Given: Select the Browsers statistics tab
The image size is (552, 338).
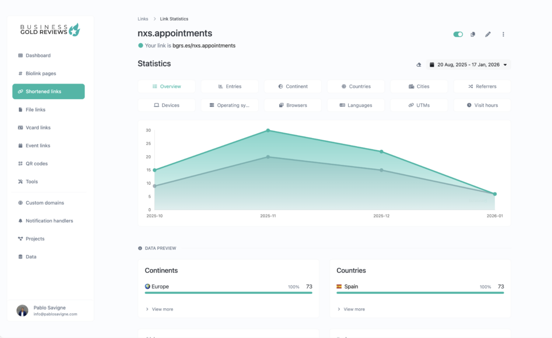Looking at the screenshot, I should click(293, 105).
